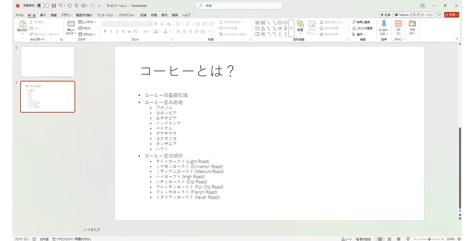This screenshot has width=474, height=241.
Task: Click language indicator 日本語 in status bar
Action: click(x=44, y=239)
